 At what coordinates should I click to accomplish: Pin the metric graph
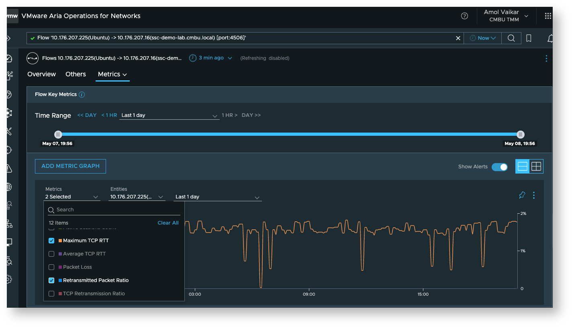point(522,195)
